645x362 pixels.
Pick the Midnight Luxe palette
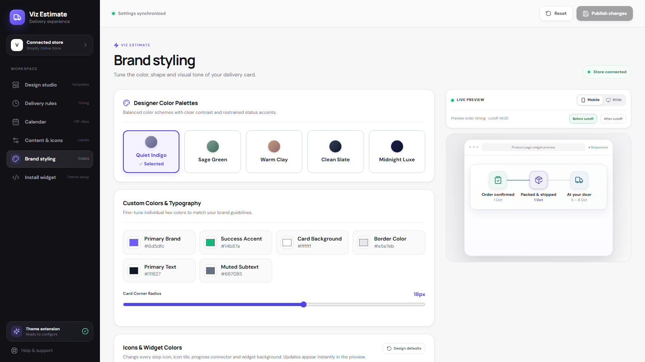[x=397, y=152]
